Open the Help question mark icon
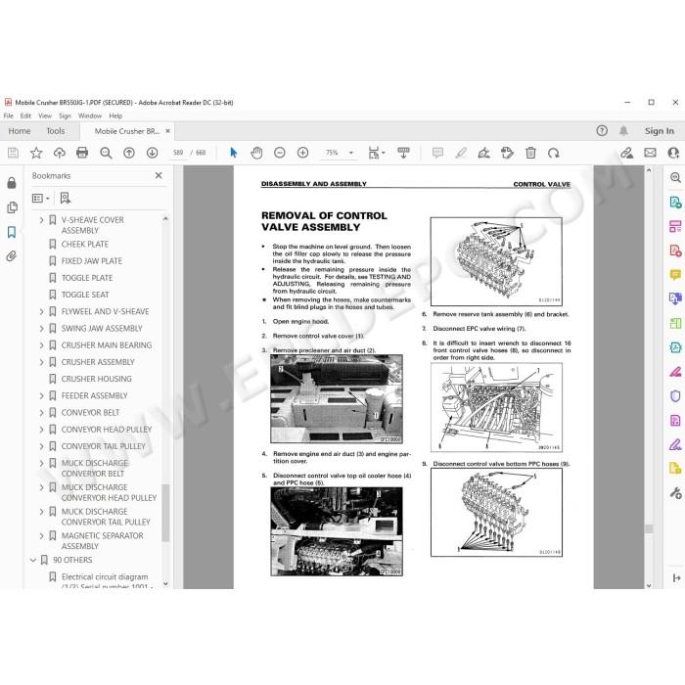Screen dimensions: 685x685 pyautogui.click(x=602, y=130)
